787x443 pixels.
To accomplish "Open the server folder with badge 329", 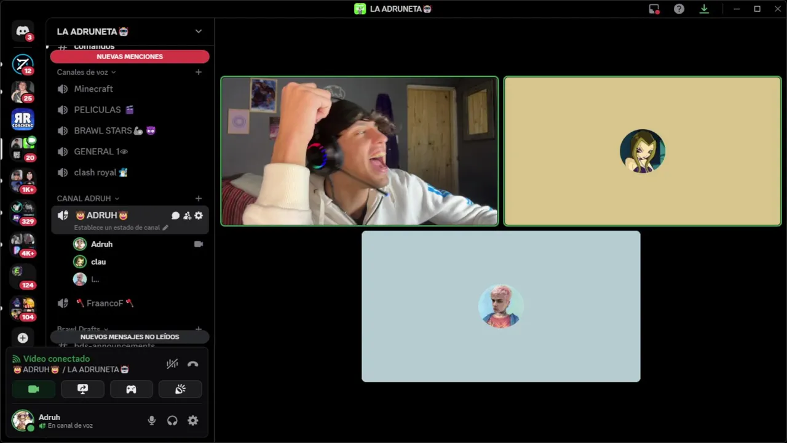I will coord(23,212).
